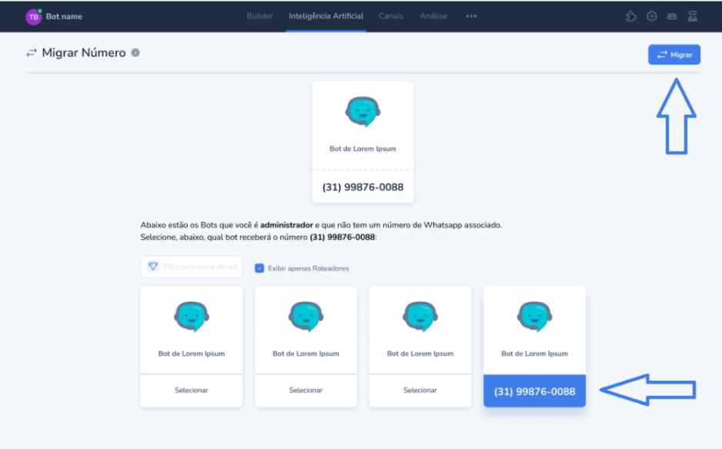Click Selecionar on the first bot card
Image resolution: width=722 pixels, height=449 pixels.
tap(191, 391)
